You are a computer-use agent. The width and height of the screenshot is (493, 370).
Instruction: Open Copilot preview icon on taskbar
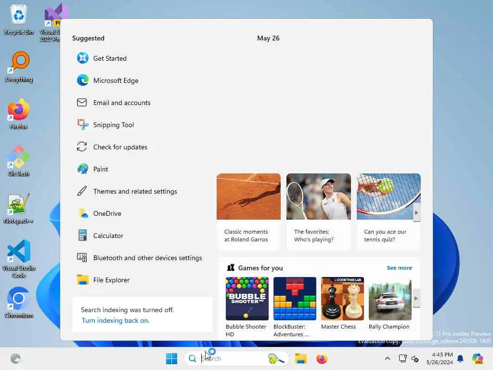tap(478, 358)
